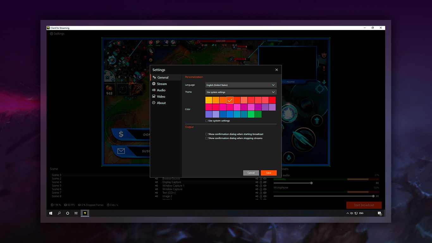This screenshot has height=243, width=432.
Task: Click system tray volume icon
Action: pyautogui.click(x=352, y=213)
